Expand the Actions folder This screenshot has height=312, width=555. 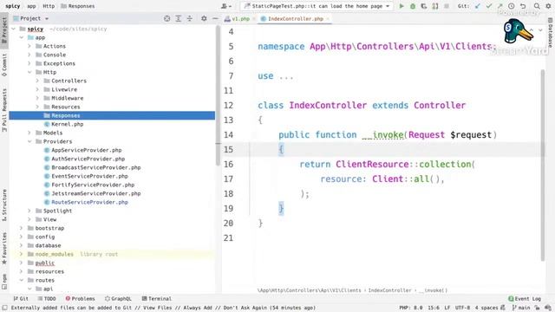[x=29, y=46]
